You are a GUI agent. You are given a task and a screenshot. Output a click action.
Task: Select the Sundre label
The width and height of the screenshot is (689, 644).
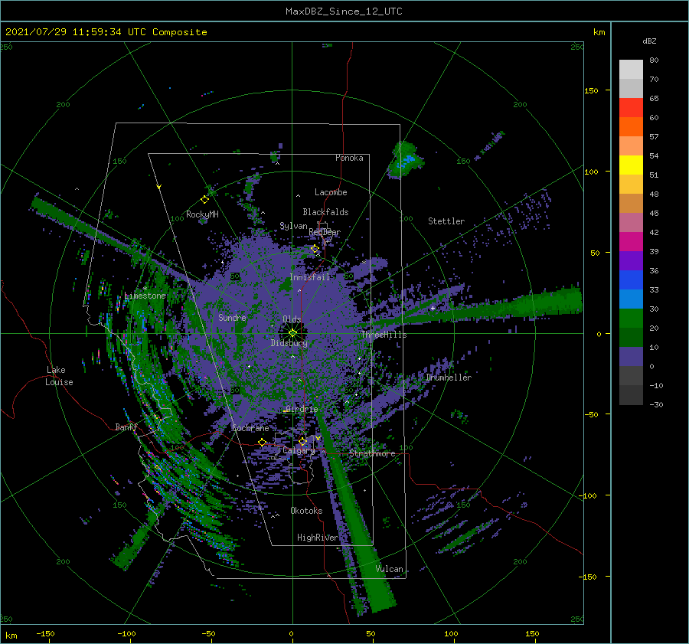tap(232, 317)
